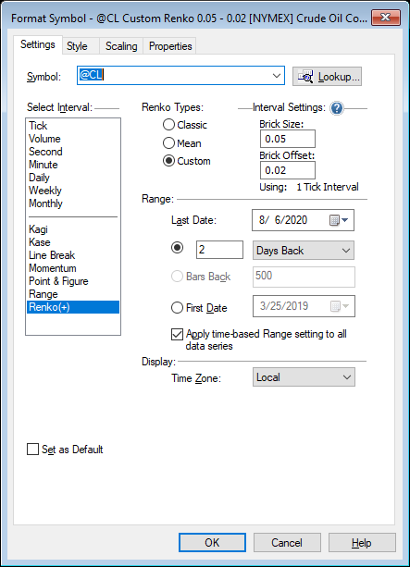Click the Interval Settings help icon

[337, 108]
